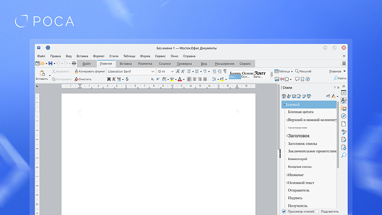This screenshot has height=215, width=382.
Task: Open the 12 pt font size dropdown
Action: pyautogui.click(x=172, y=71)
